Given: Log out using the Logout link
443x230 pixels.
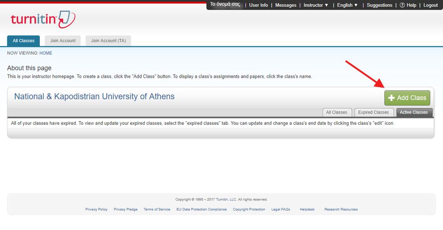Looking at the screenshot, I should (430, 5).
